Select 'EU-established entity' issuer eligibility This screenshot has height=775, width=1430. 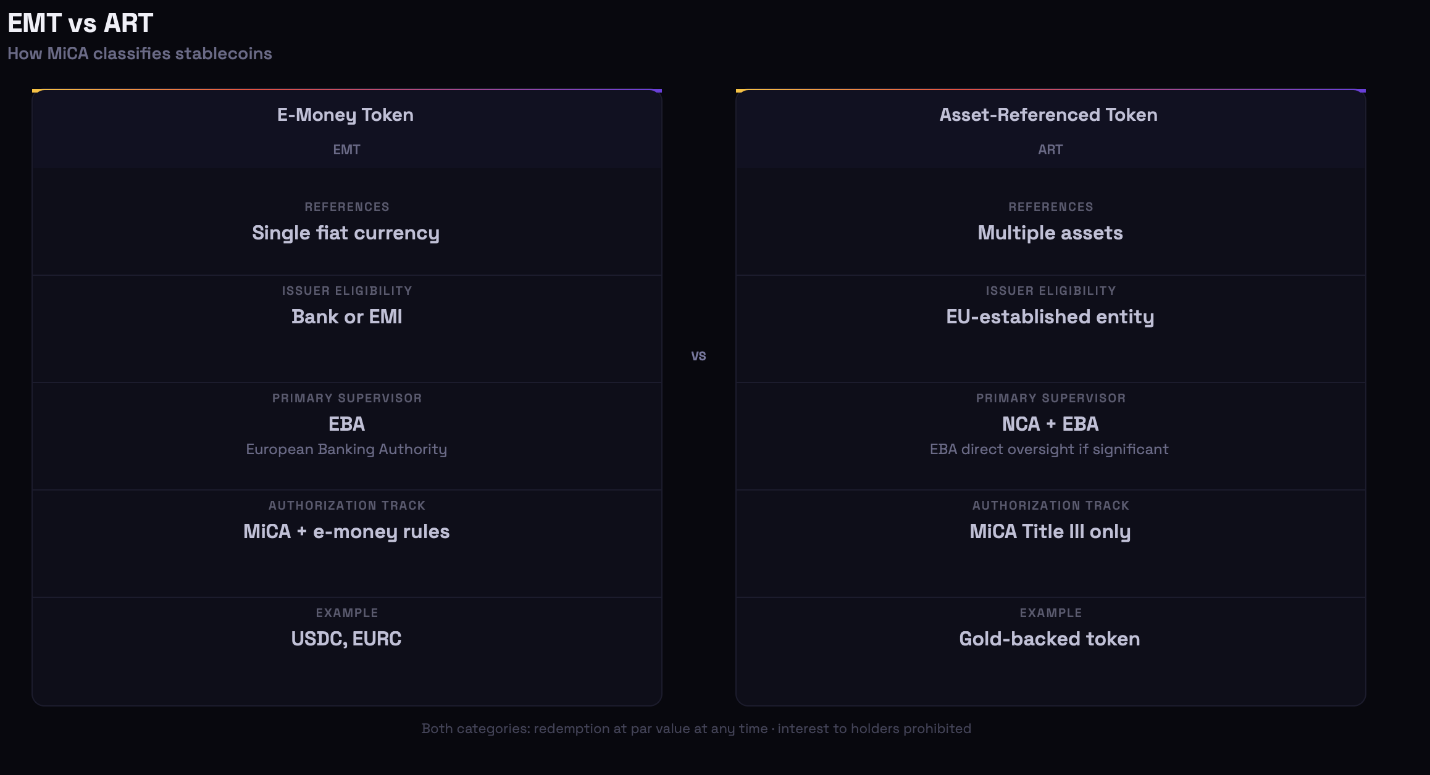point(1050,317)
